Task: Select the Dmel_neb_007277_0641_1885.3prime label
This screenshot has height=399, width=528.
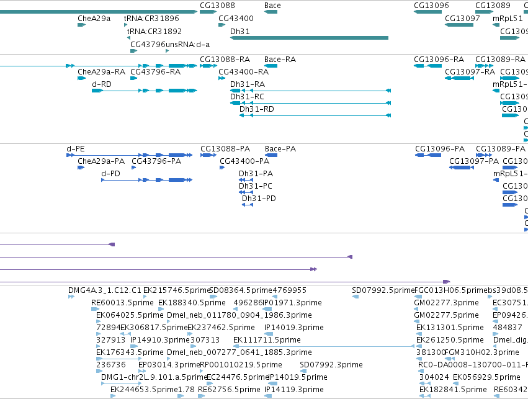Action: [x=239, y=353]
